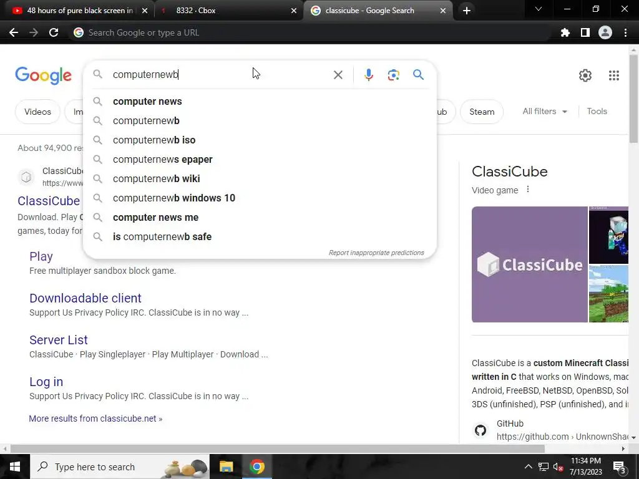Open the ClassiCube result title link

pos(49,201)
